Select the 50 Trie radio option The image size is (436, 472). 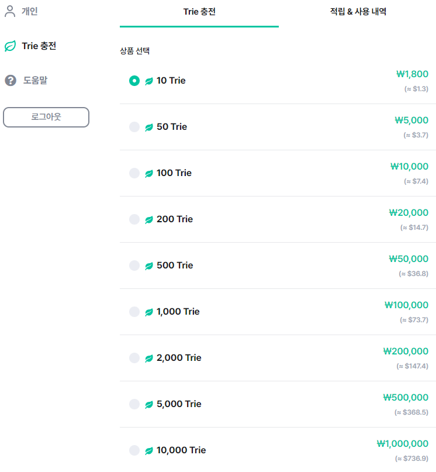point(134,127)
